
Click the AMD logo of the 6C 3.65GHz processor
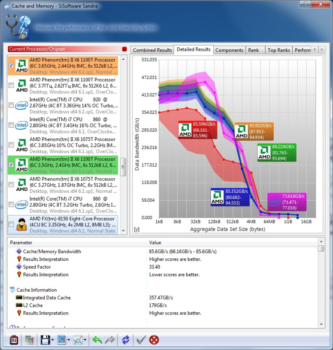tap(22, 66)
